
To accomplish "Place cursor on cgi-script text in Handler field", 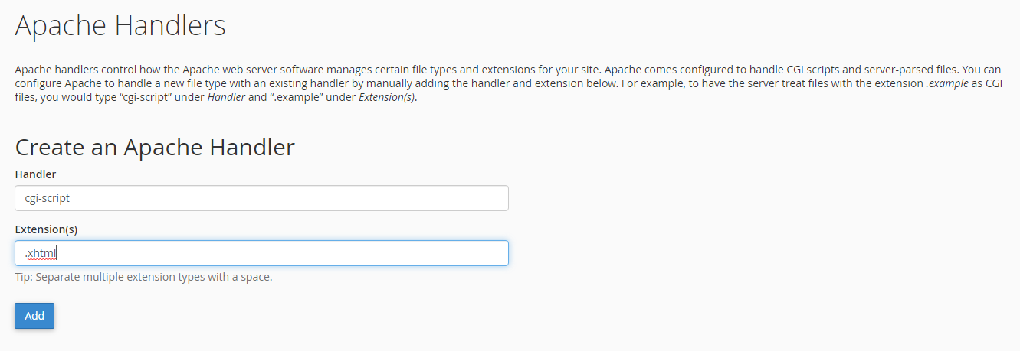I will point(47,198).
